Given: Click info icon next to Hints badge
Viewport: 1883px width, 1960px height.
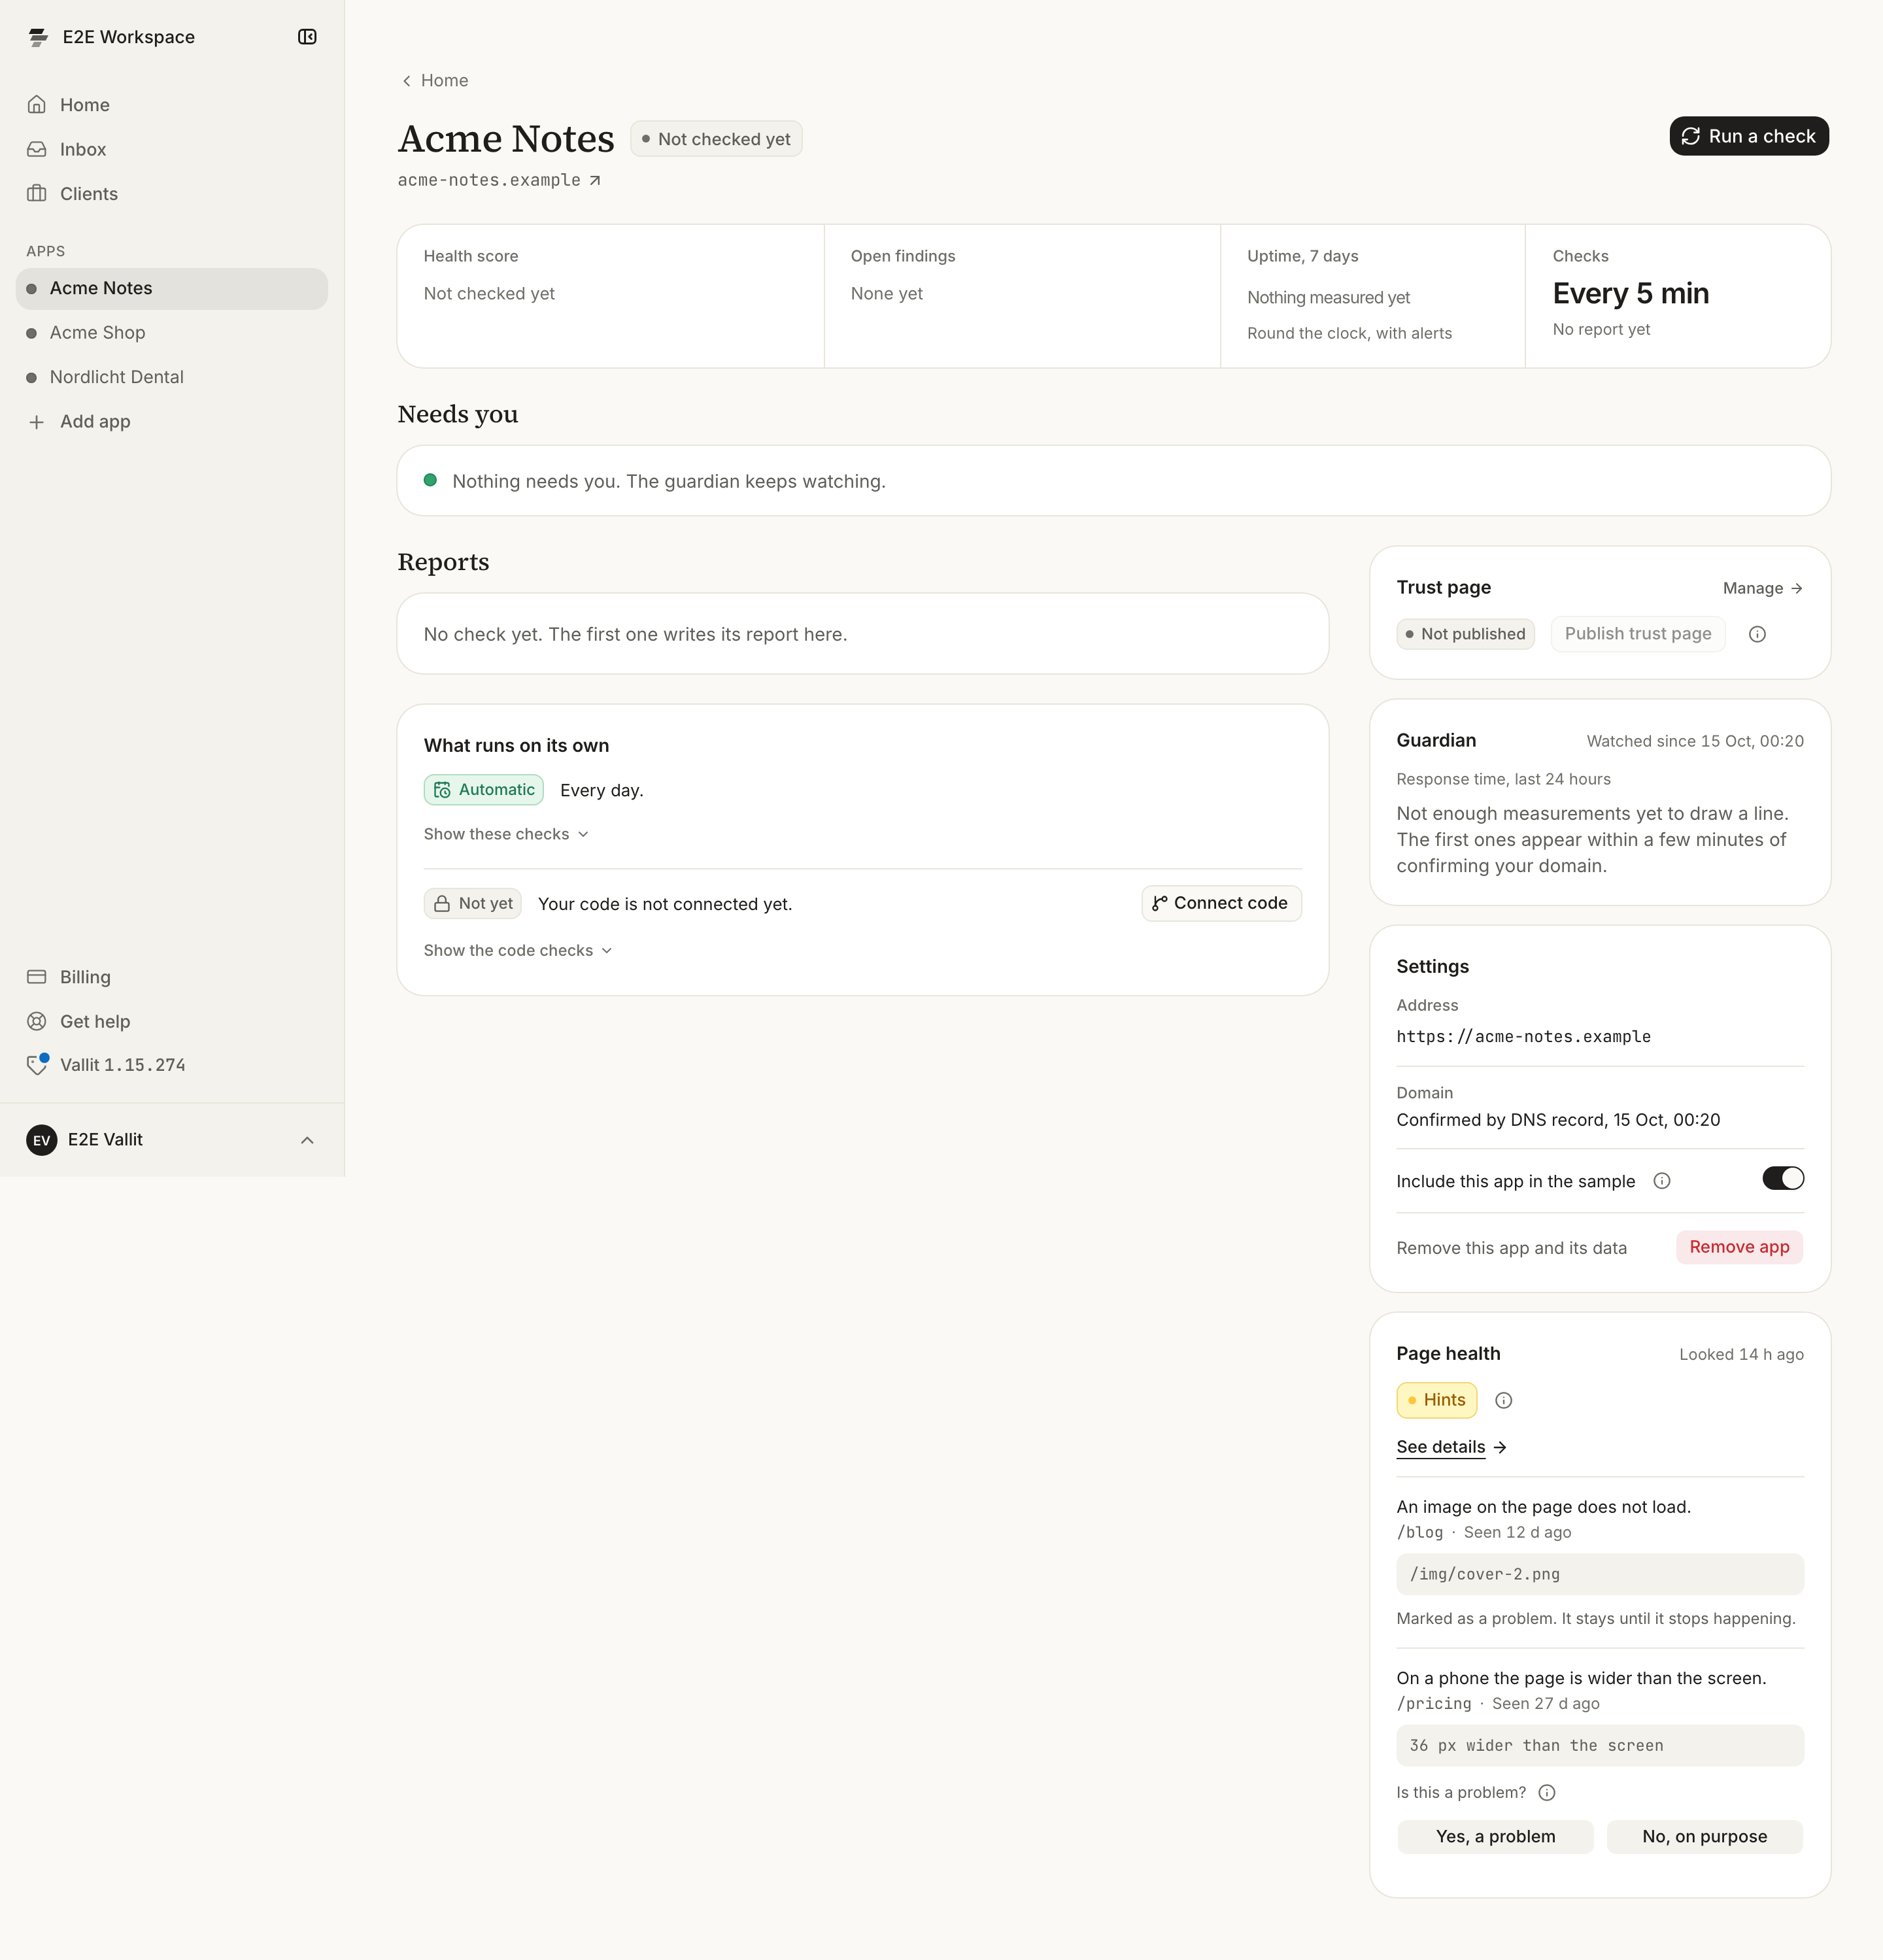Looking at the screenshot, I should pyautogui.click(x=1503, y=1400).
